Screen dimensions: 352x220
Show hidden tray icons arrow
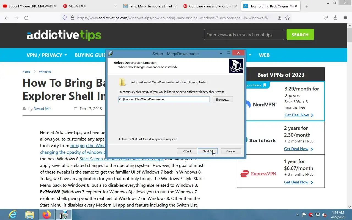[298, 215]
